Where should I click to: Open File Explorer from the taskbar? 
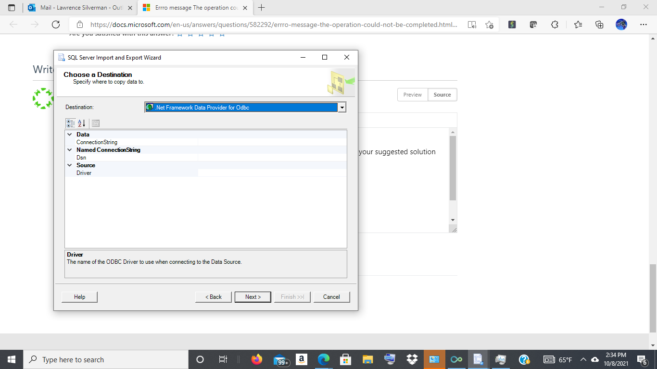(368, 359)
